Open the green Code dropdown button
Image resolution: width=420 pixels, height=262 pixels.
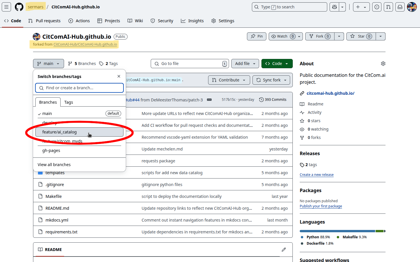click(277, 64)
